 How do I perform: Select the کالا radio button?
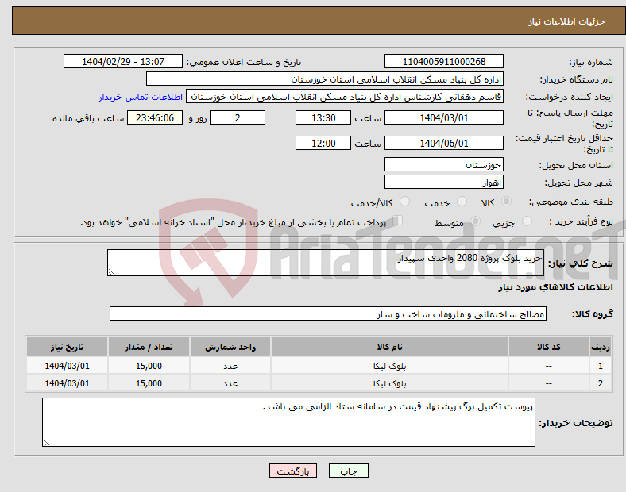[506, 202]
